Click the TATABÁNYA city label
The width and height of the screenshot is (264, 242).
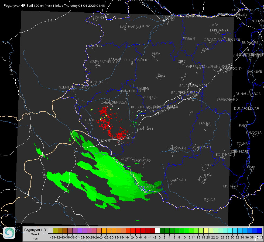point(219,30)
